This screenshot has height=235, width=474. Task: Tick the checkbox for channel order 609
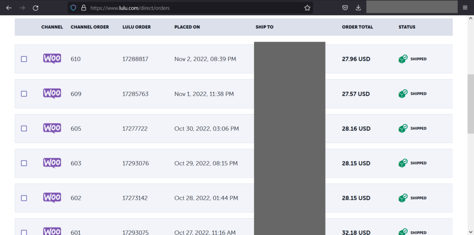click(24, 94)
